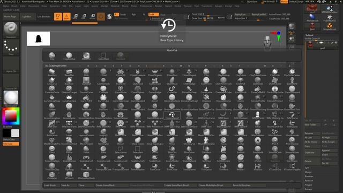Toggle Edit mode button
Viewport: 343px width, 193px height.
pyautogui.click(x=58, y=17)
